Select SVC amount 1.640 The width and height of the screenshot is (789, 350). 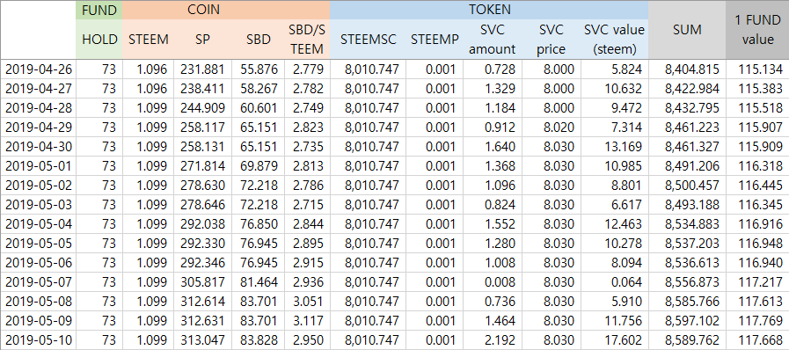(x=493, y=146)
